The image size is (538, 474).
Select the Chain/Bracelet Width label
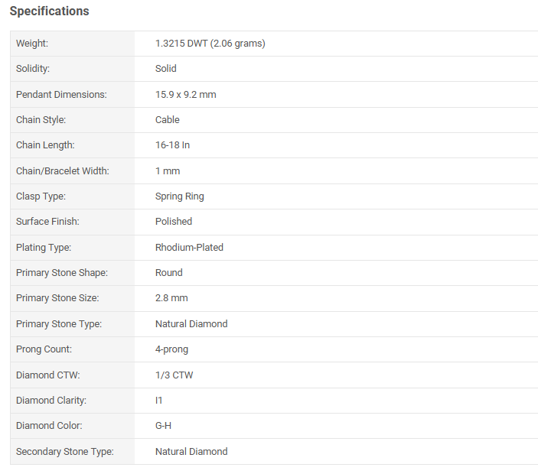[63, 171]
